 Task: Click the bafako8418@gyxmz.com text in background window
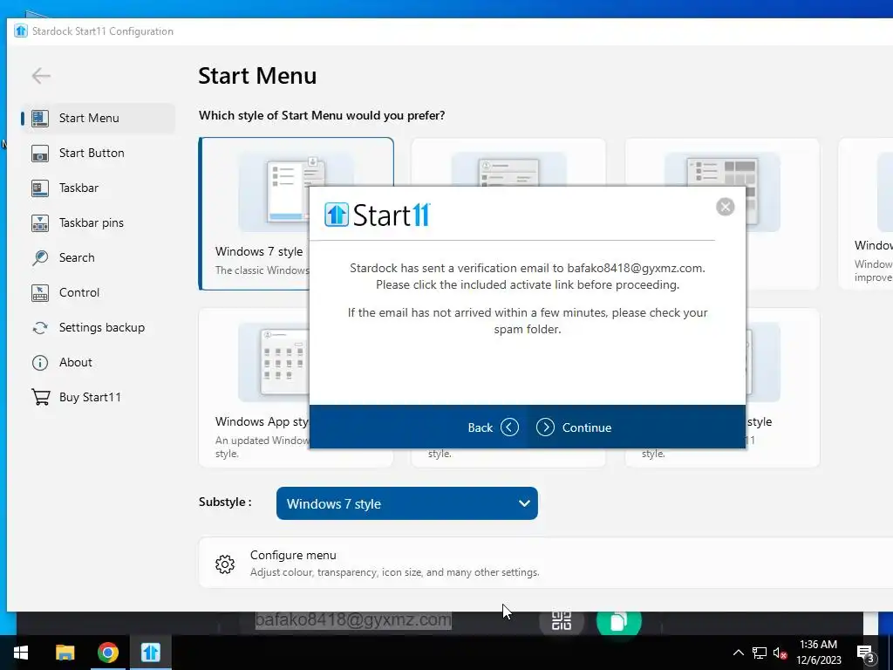[353, 619]
